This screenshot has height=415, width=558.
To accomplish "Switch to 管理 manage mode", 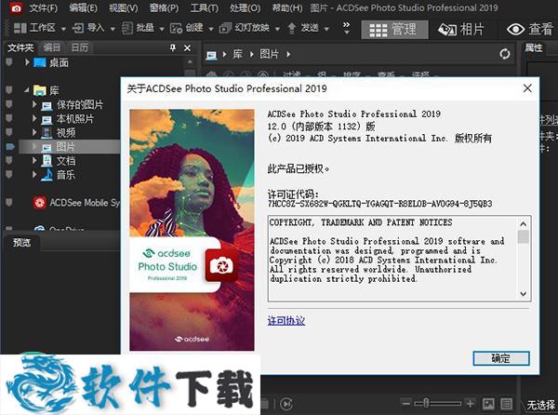I will pyautogui.click(x=394, y=29).
